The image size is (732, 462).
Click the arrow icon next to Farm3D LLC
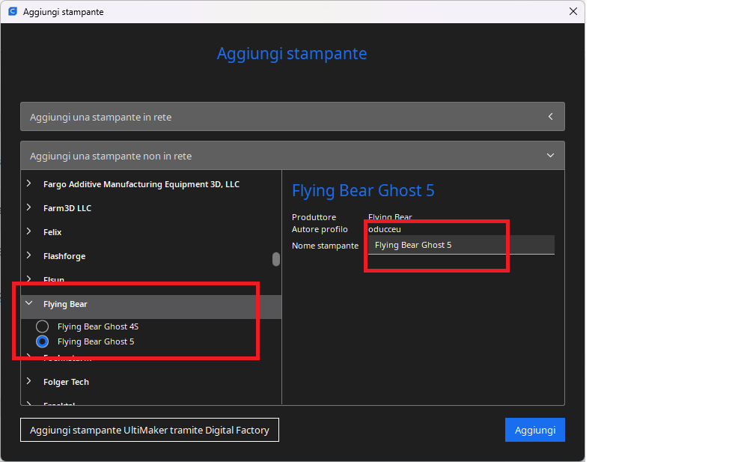pos(29,208)
